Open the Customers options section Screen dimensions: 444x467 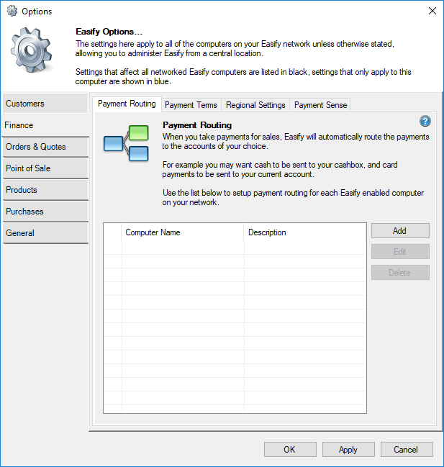point(45,104)
